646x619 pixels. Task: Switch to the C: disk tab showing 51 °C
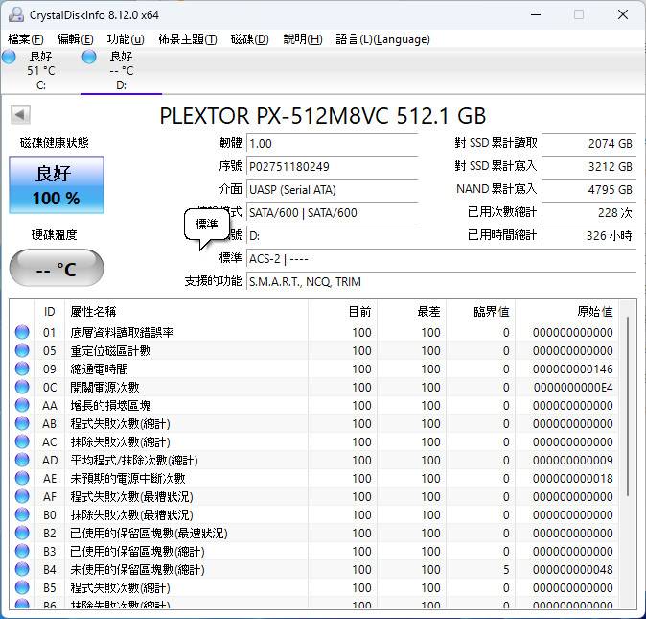[x=41, y=70]
